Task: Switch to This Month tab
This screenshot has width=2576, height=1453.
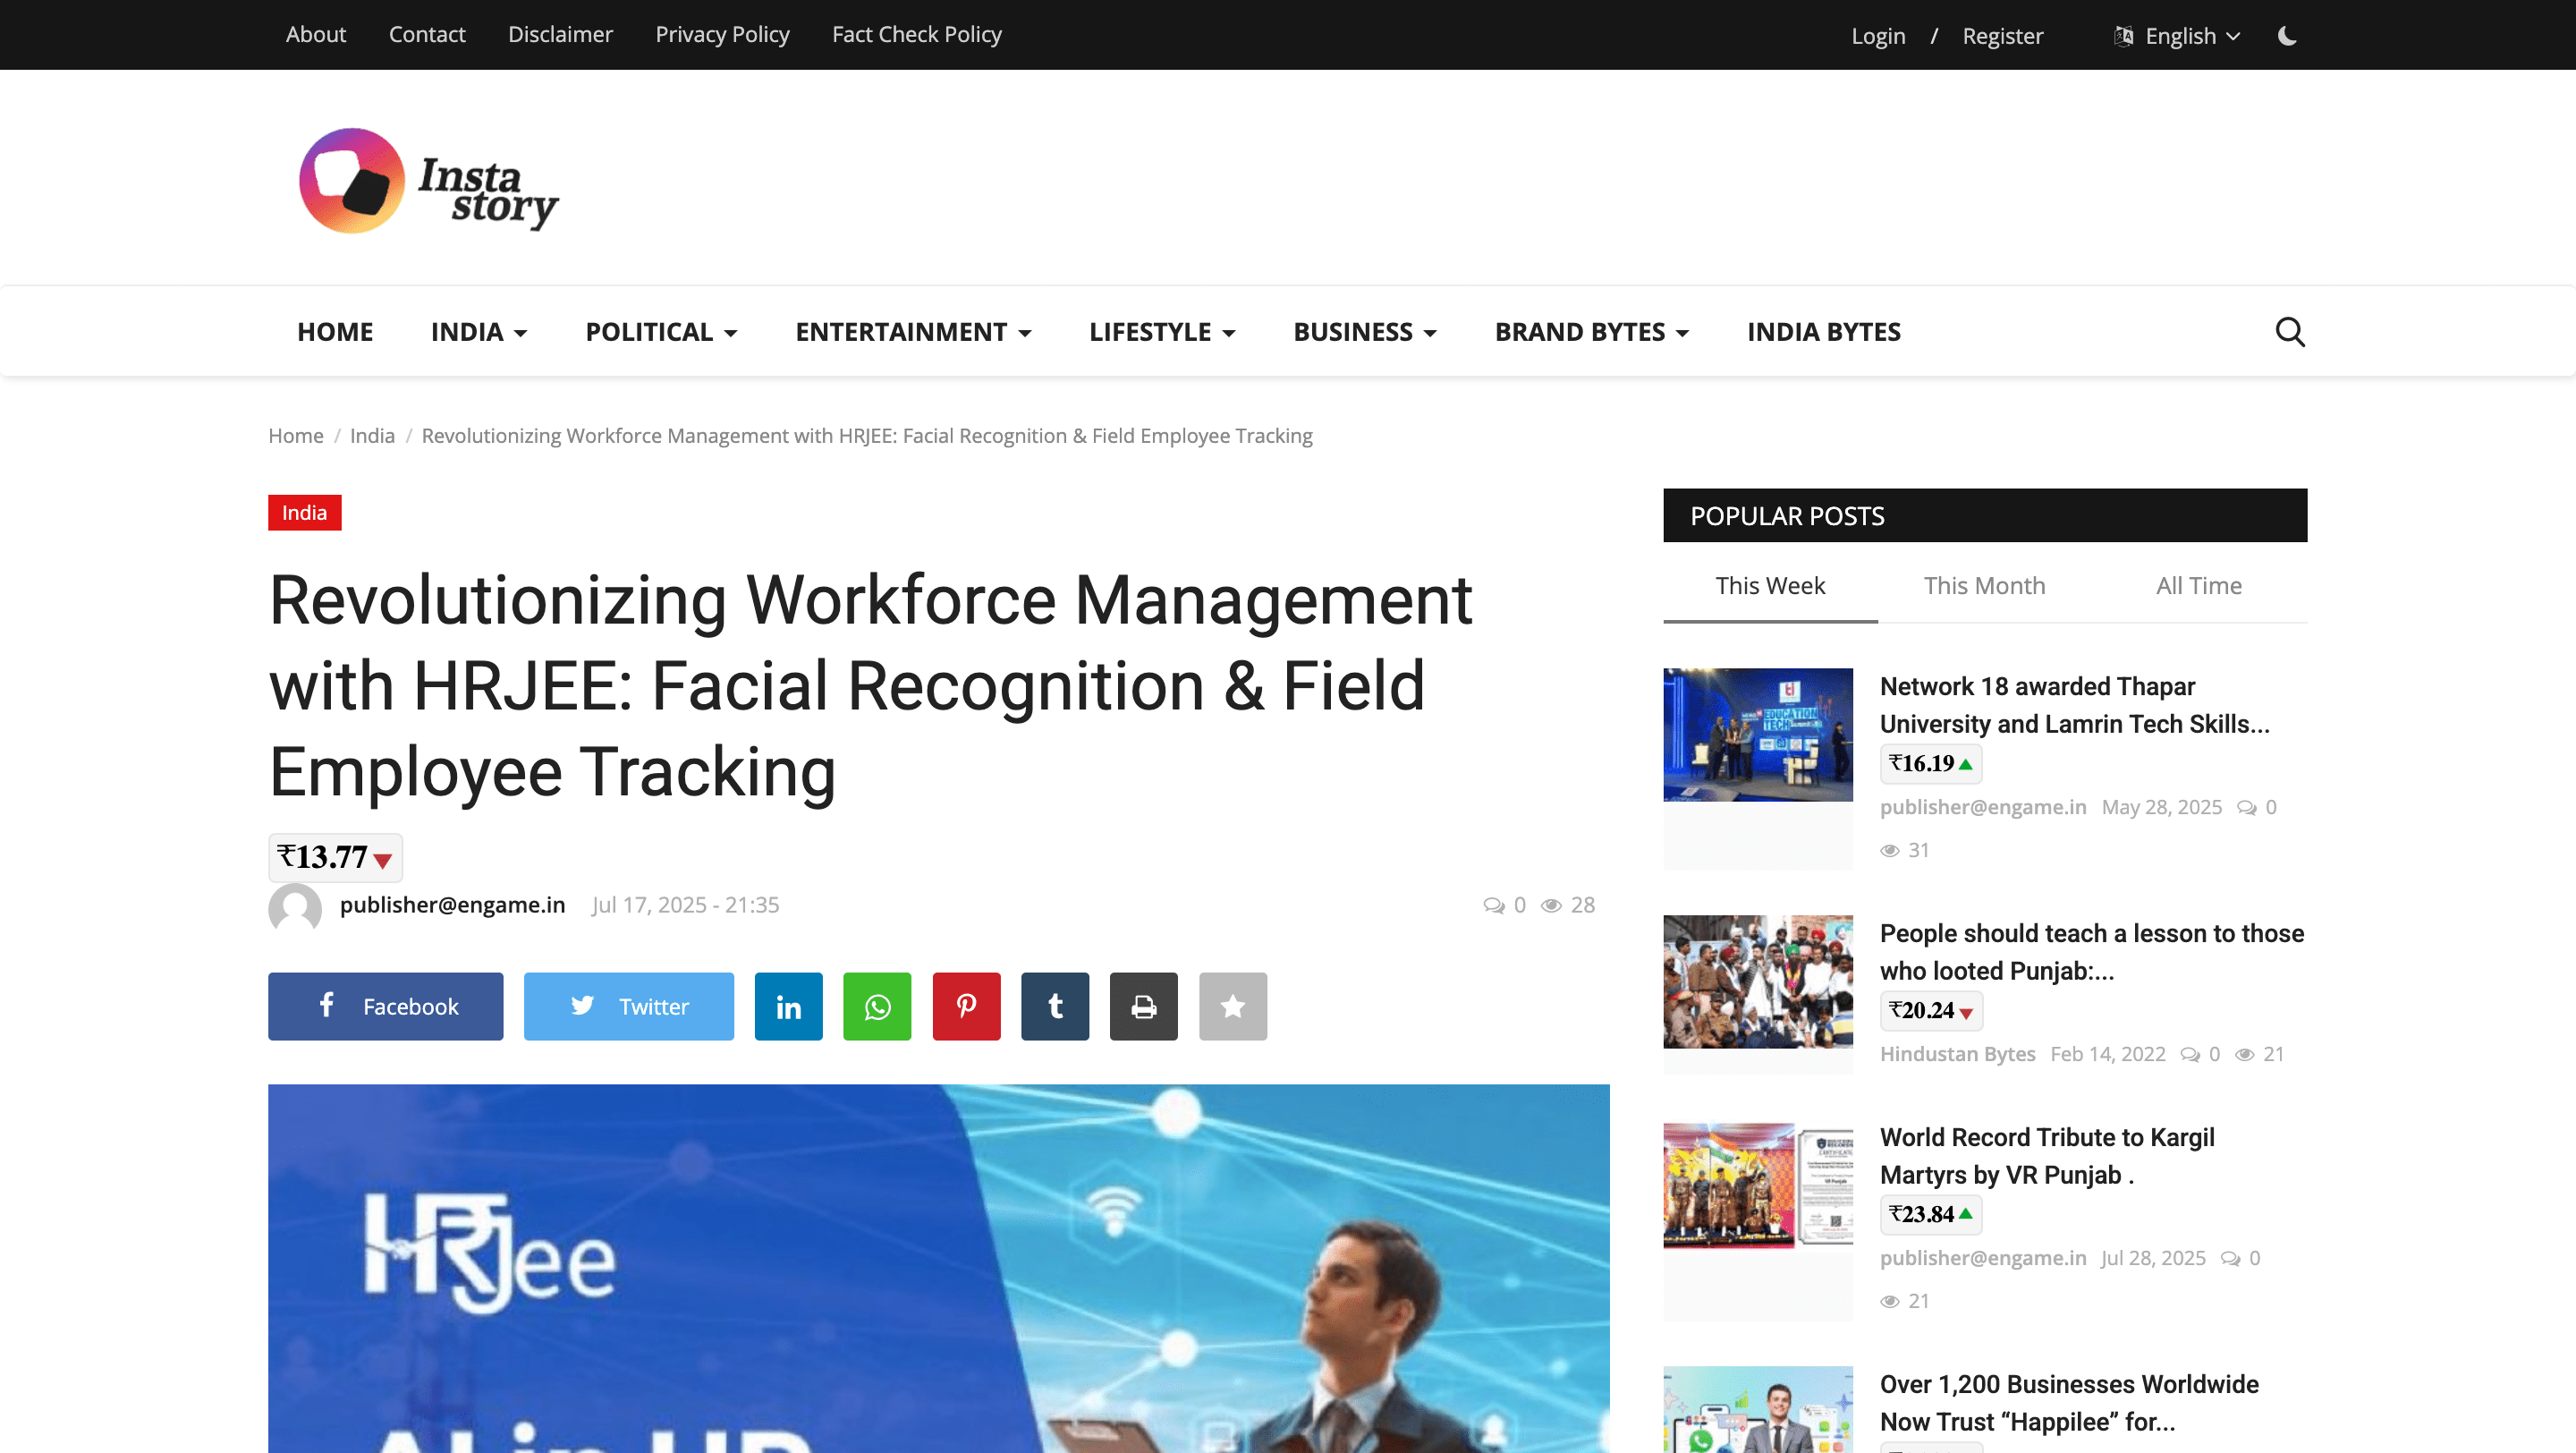Action: coord(1984,586)
